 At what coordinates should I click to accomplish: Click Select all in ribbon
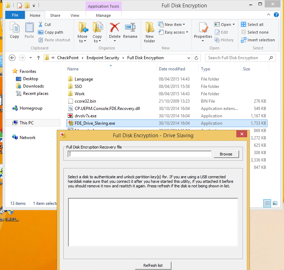click(252, 25)
